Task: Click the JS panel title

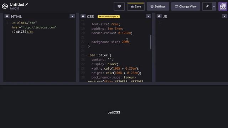Action: tap(165, 17)
